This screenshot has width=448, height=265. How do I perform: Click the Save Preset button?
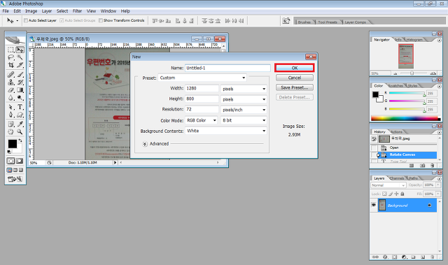295,87
